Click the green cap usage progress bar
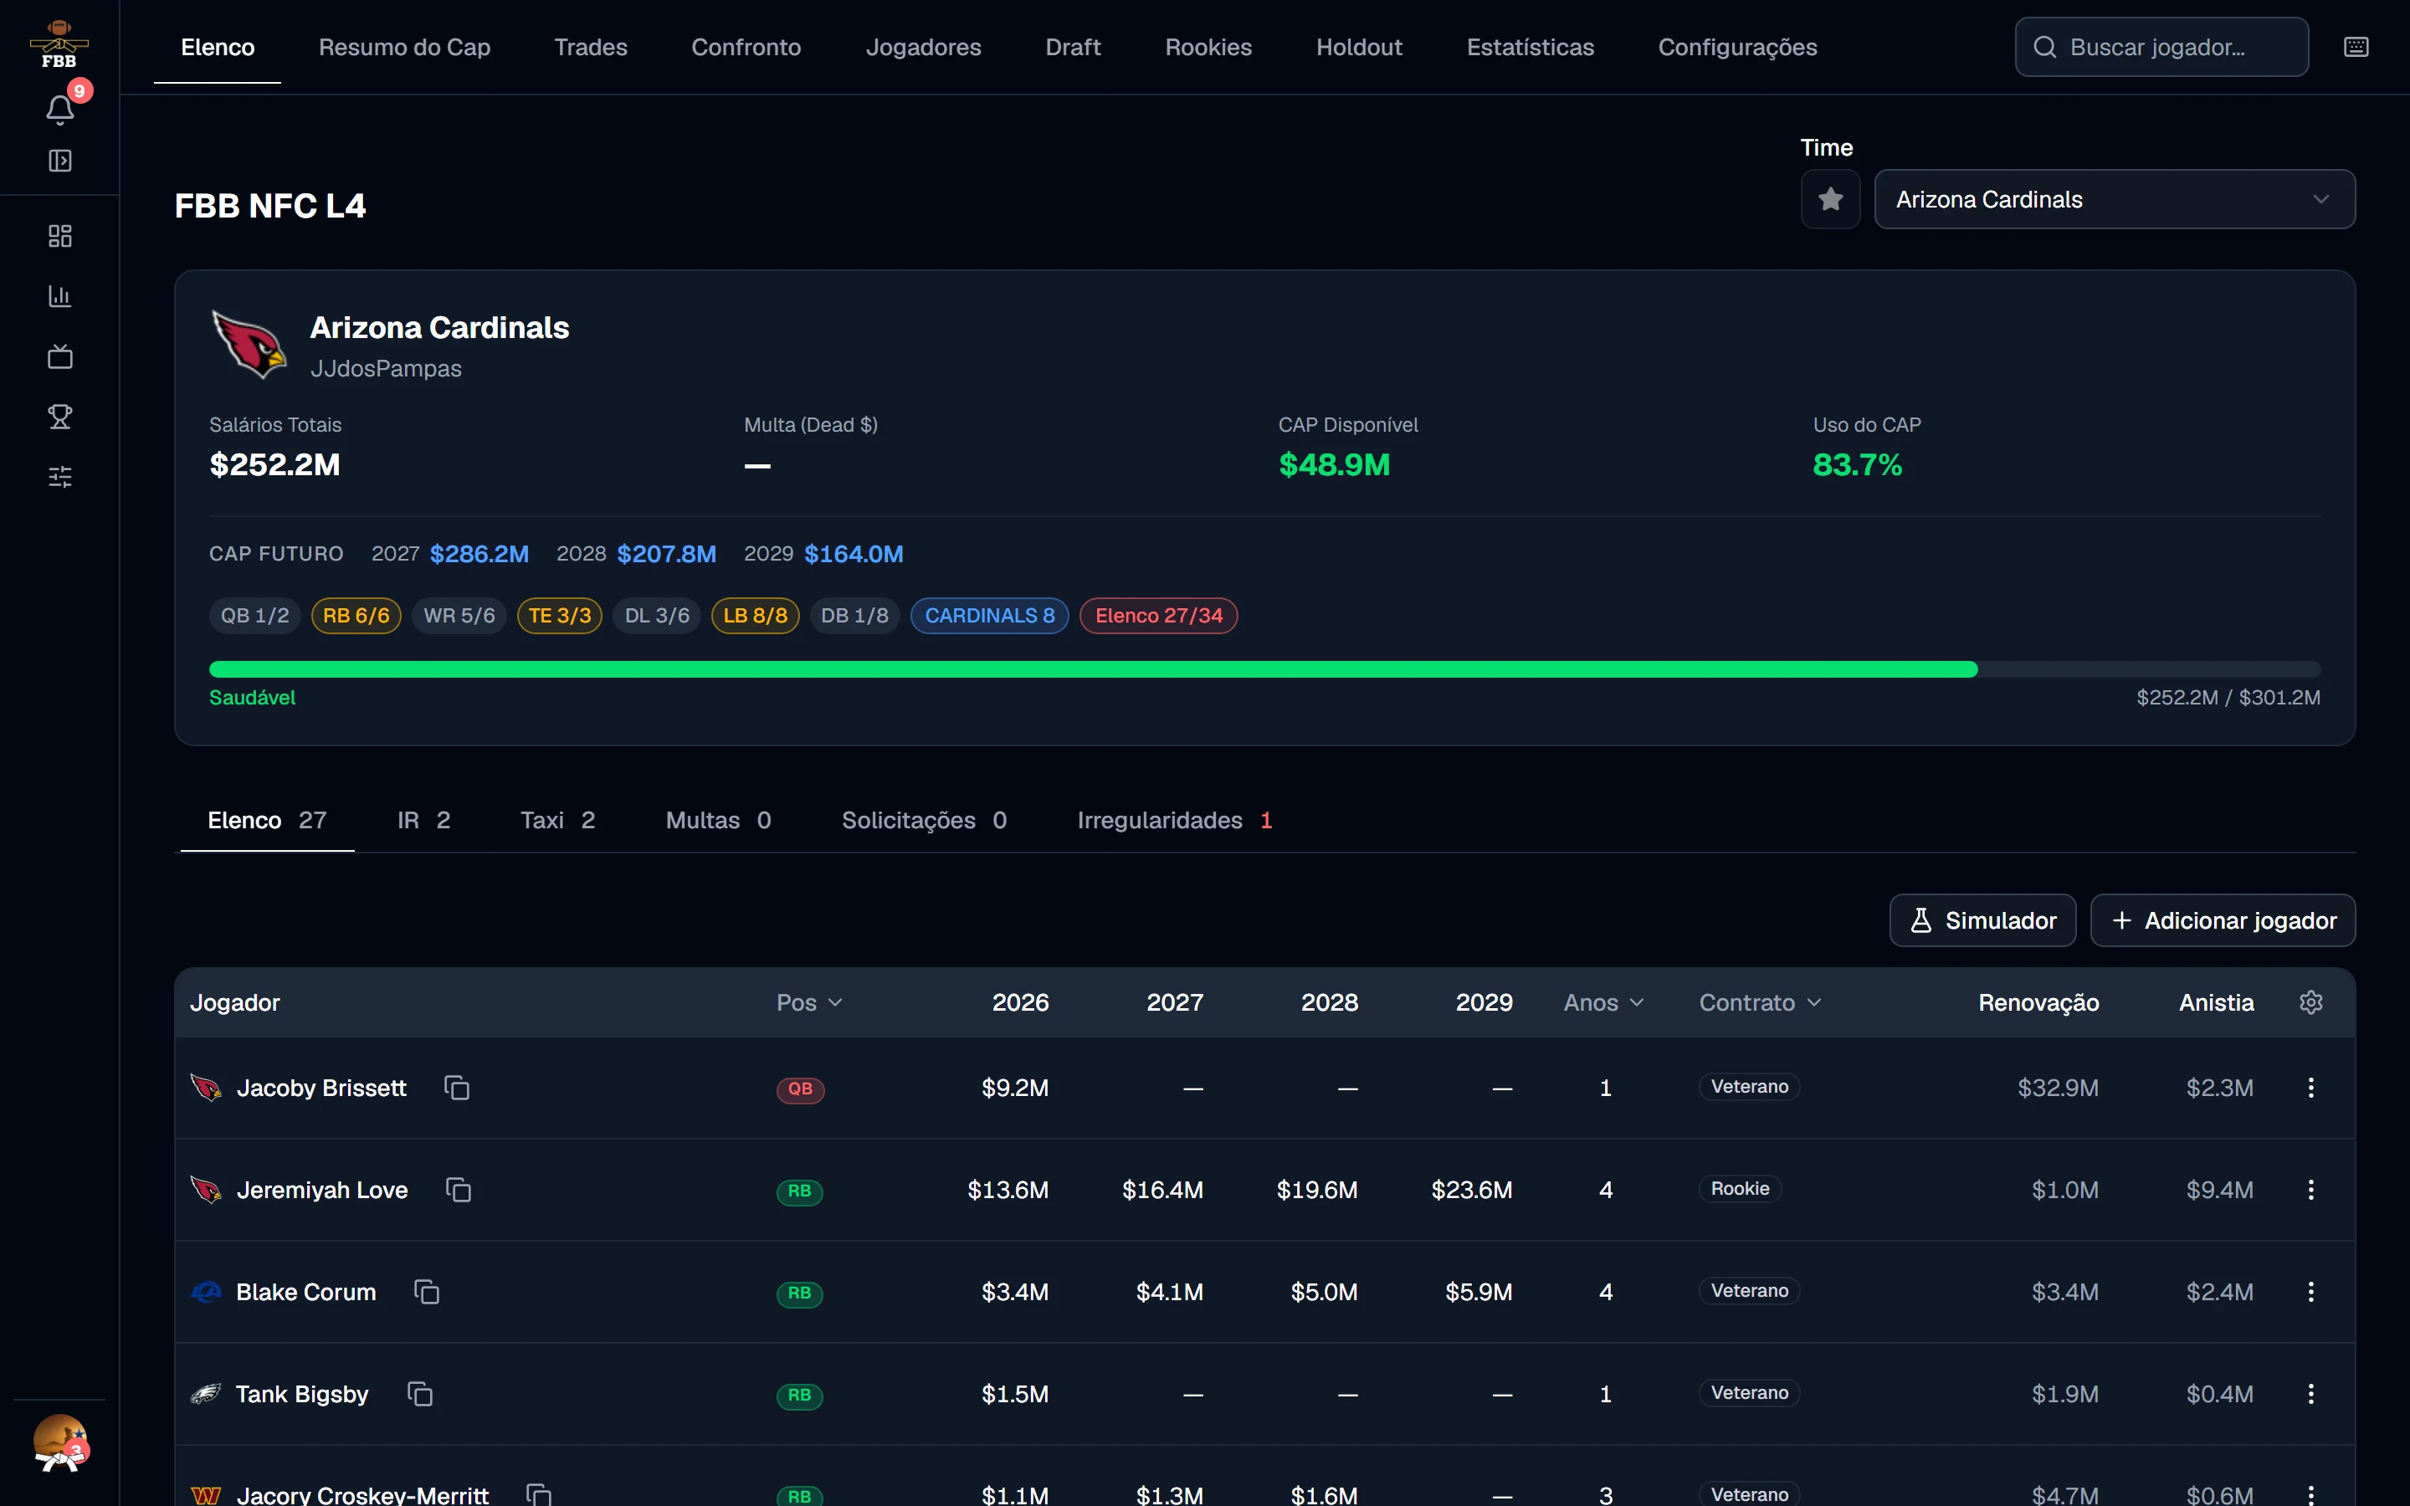2410x1506 pixels. coord(1093,669)
